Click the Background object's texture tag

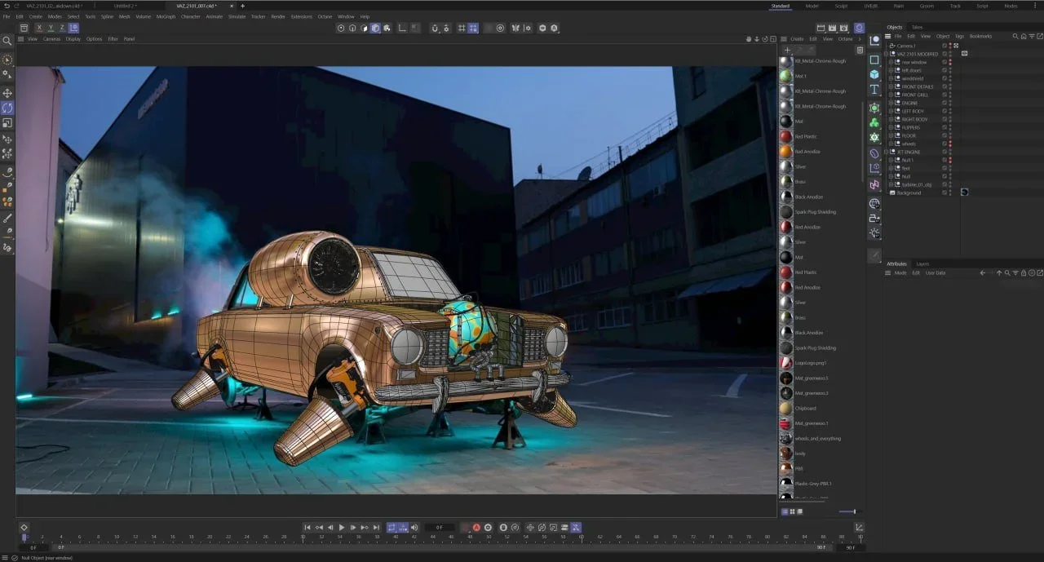click(965, 192)
